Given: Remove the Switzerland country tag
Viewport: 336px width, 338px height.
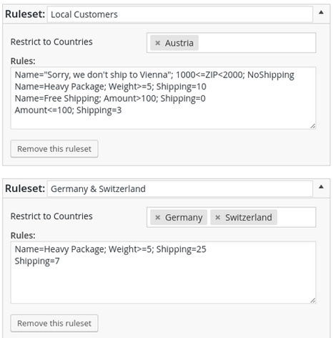Looking at the screenshot, I should point(217,218).
